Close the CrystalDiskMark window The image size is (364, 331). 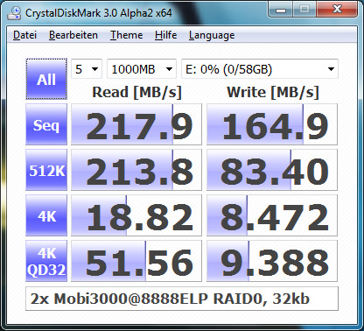[x=337, y=10]
